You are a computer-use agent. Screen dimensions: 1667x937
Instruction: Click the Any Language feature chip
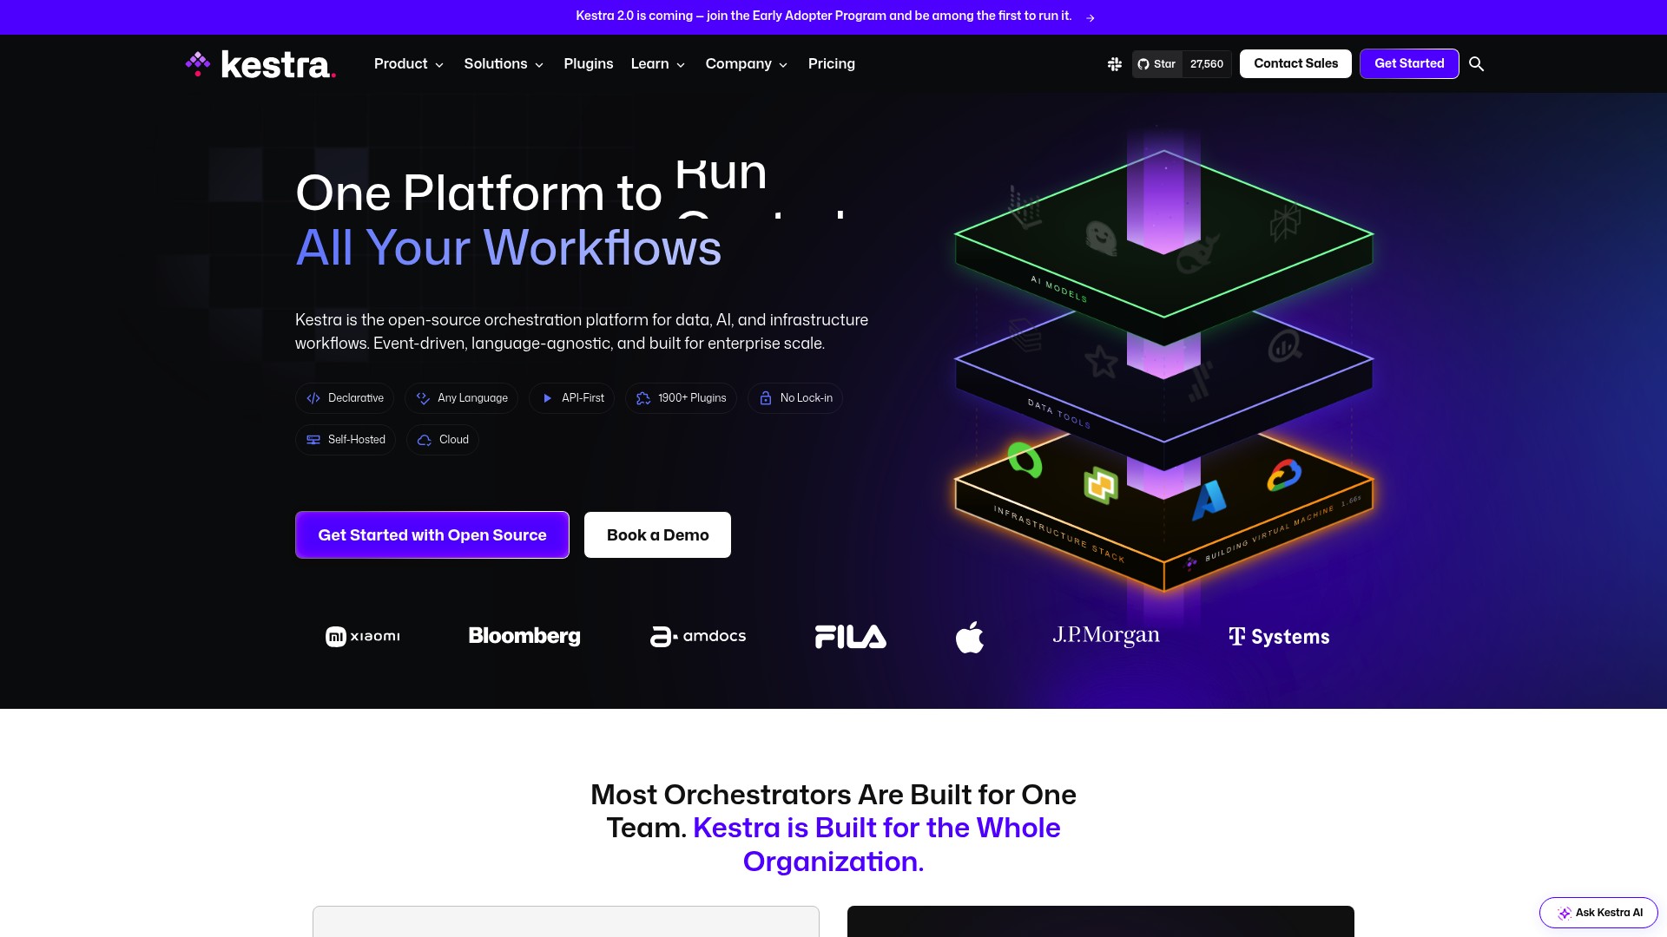pyautogui.click(x=461, y=398)
